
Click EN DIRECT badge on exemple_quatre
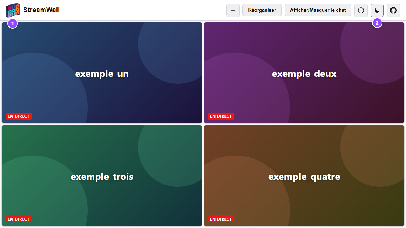[x=221, y=219]
